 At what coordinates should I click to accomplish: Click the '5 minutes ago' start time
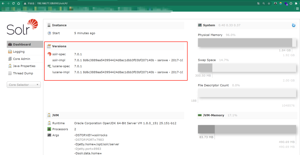point(84,33)
